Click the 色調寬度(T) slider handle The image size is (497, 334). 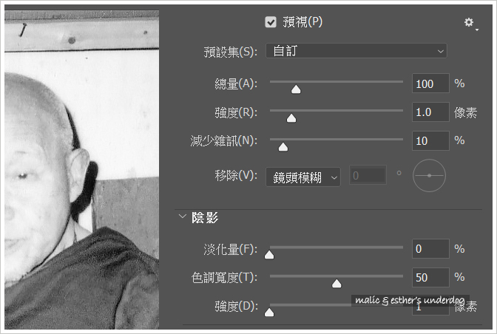pyautogui.click(x=337, y=284)
